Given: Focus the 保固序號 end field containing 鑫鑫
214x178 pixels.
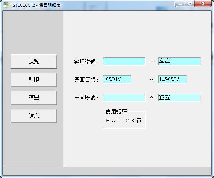Looking at the screenshot, I should click(x=179, y=98).
